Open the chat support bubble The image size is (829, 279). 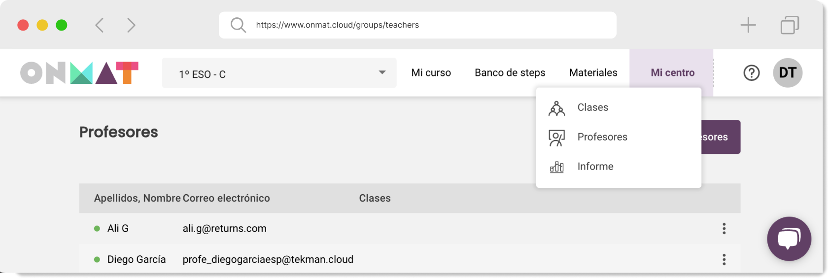tap(789, 239)
